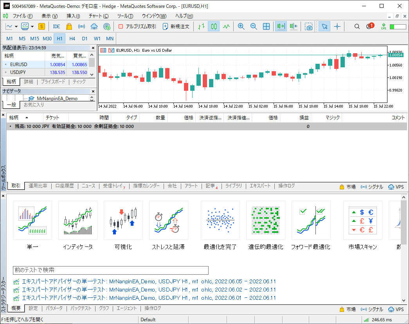The width and height of the screenshot is (409, 324).
Task: Open the indicators chart icon
Action: (x=25, y=26)
